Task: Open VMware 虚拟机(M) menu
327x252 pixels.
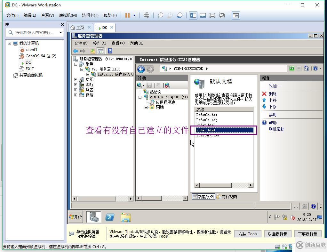Action: coord(68,15)
